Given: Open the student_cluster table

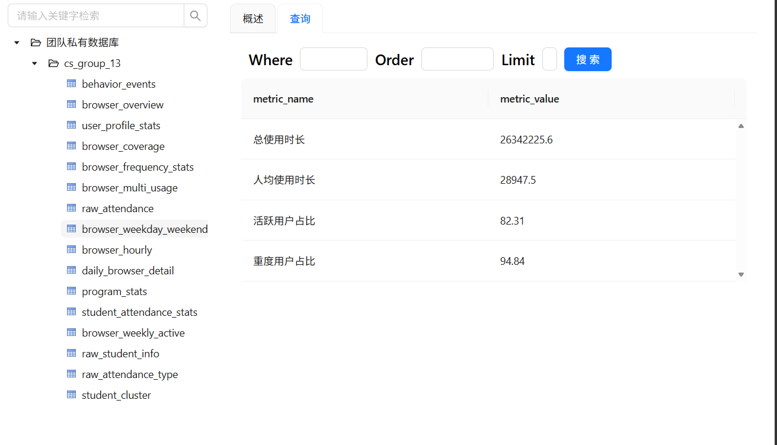Looking at the screenshot, I should (x=116, y=395).
